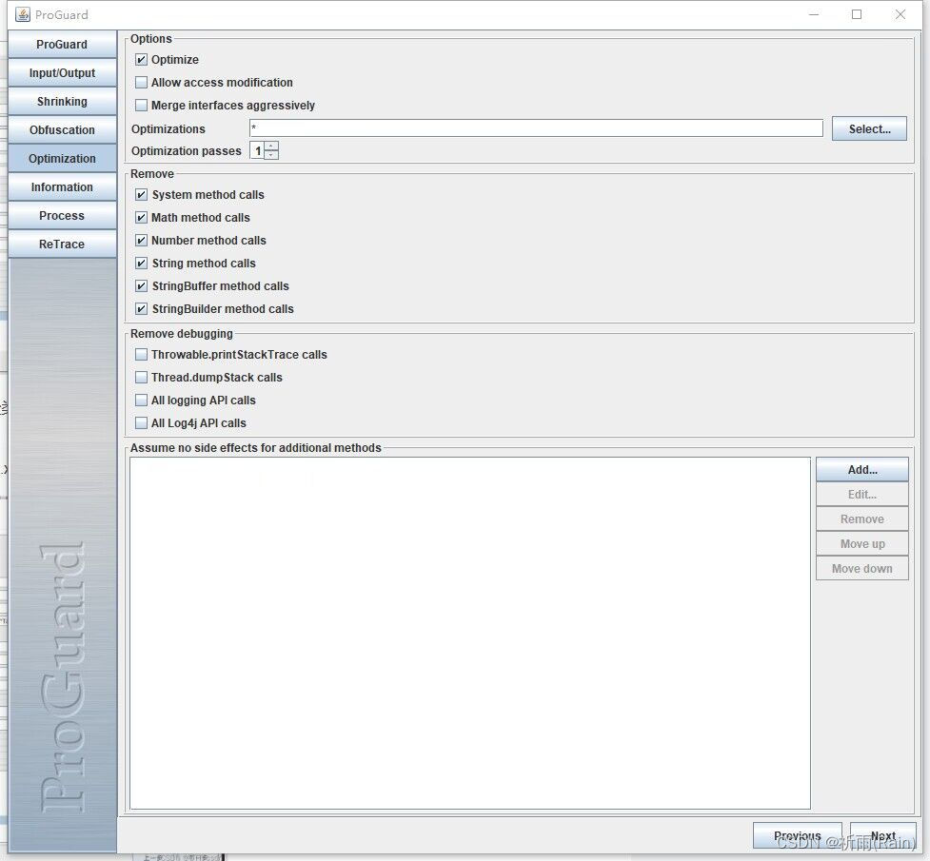Click the Remove button beside methods list
This screenshot has width=930, height=861.
[x=861, y=519]
